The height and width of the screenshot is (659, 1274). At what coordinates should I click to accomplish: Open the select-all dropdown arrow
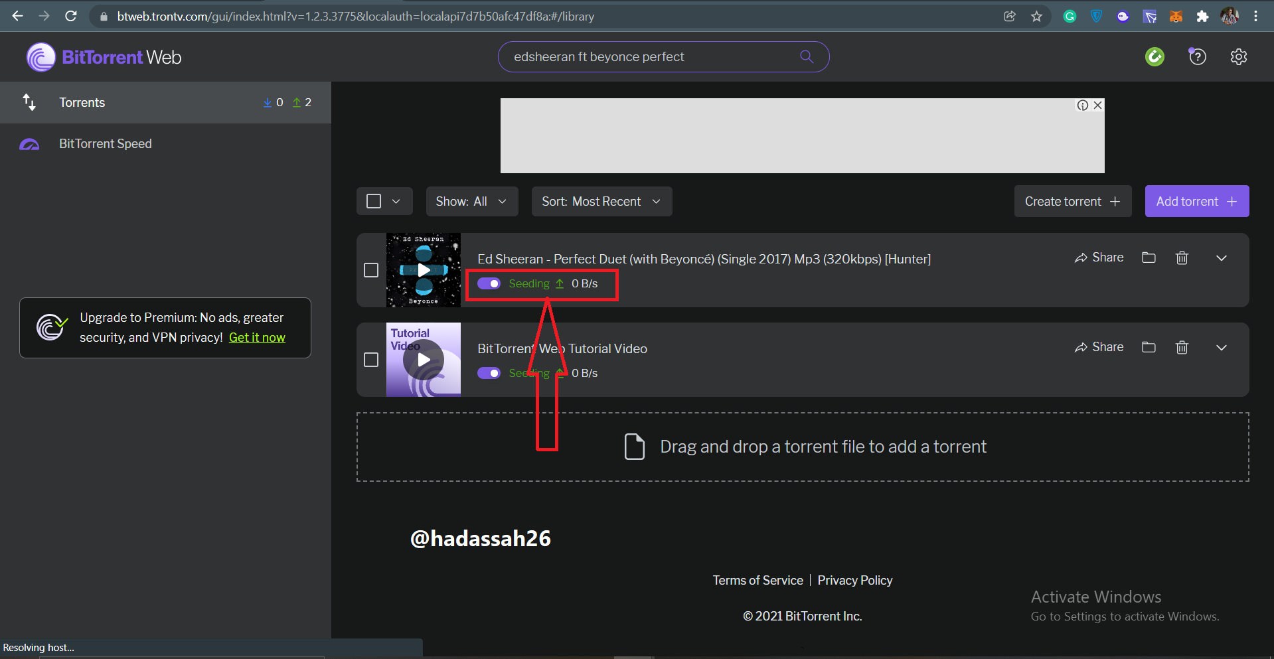[396, 201]
